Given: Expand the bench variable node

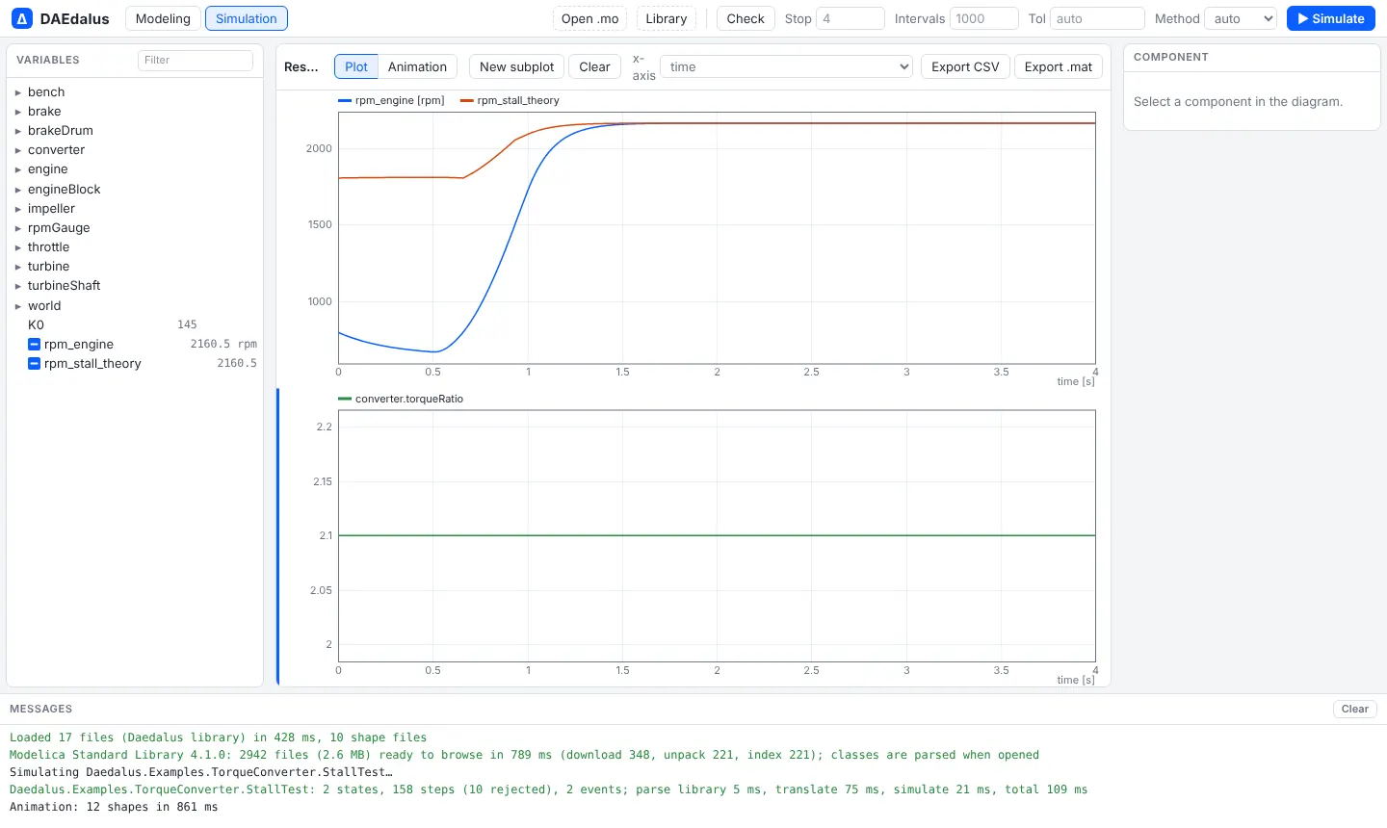Looking at the screenshot, I should [18, 92].
